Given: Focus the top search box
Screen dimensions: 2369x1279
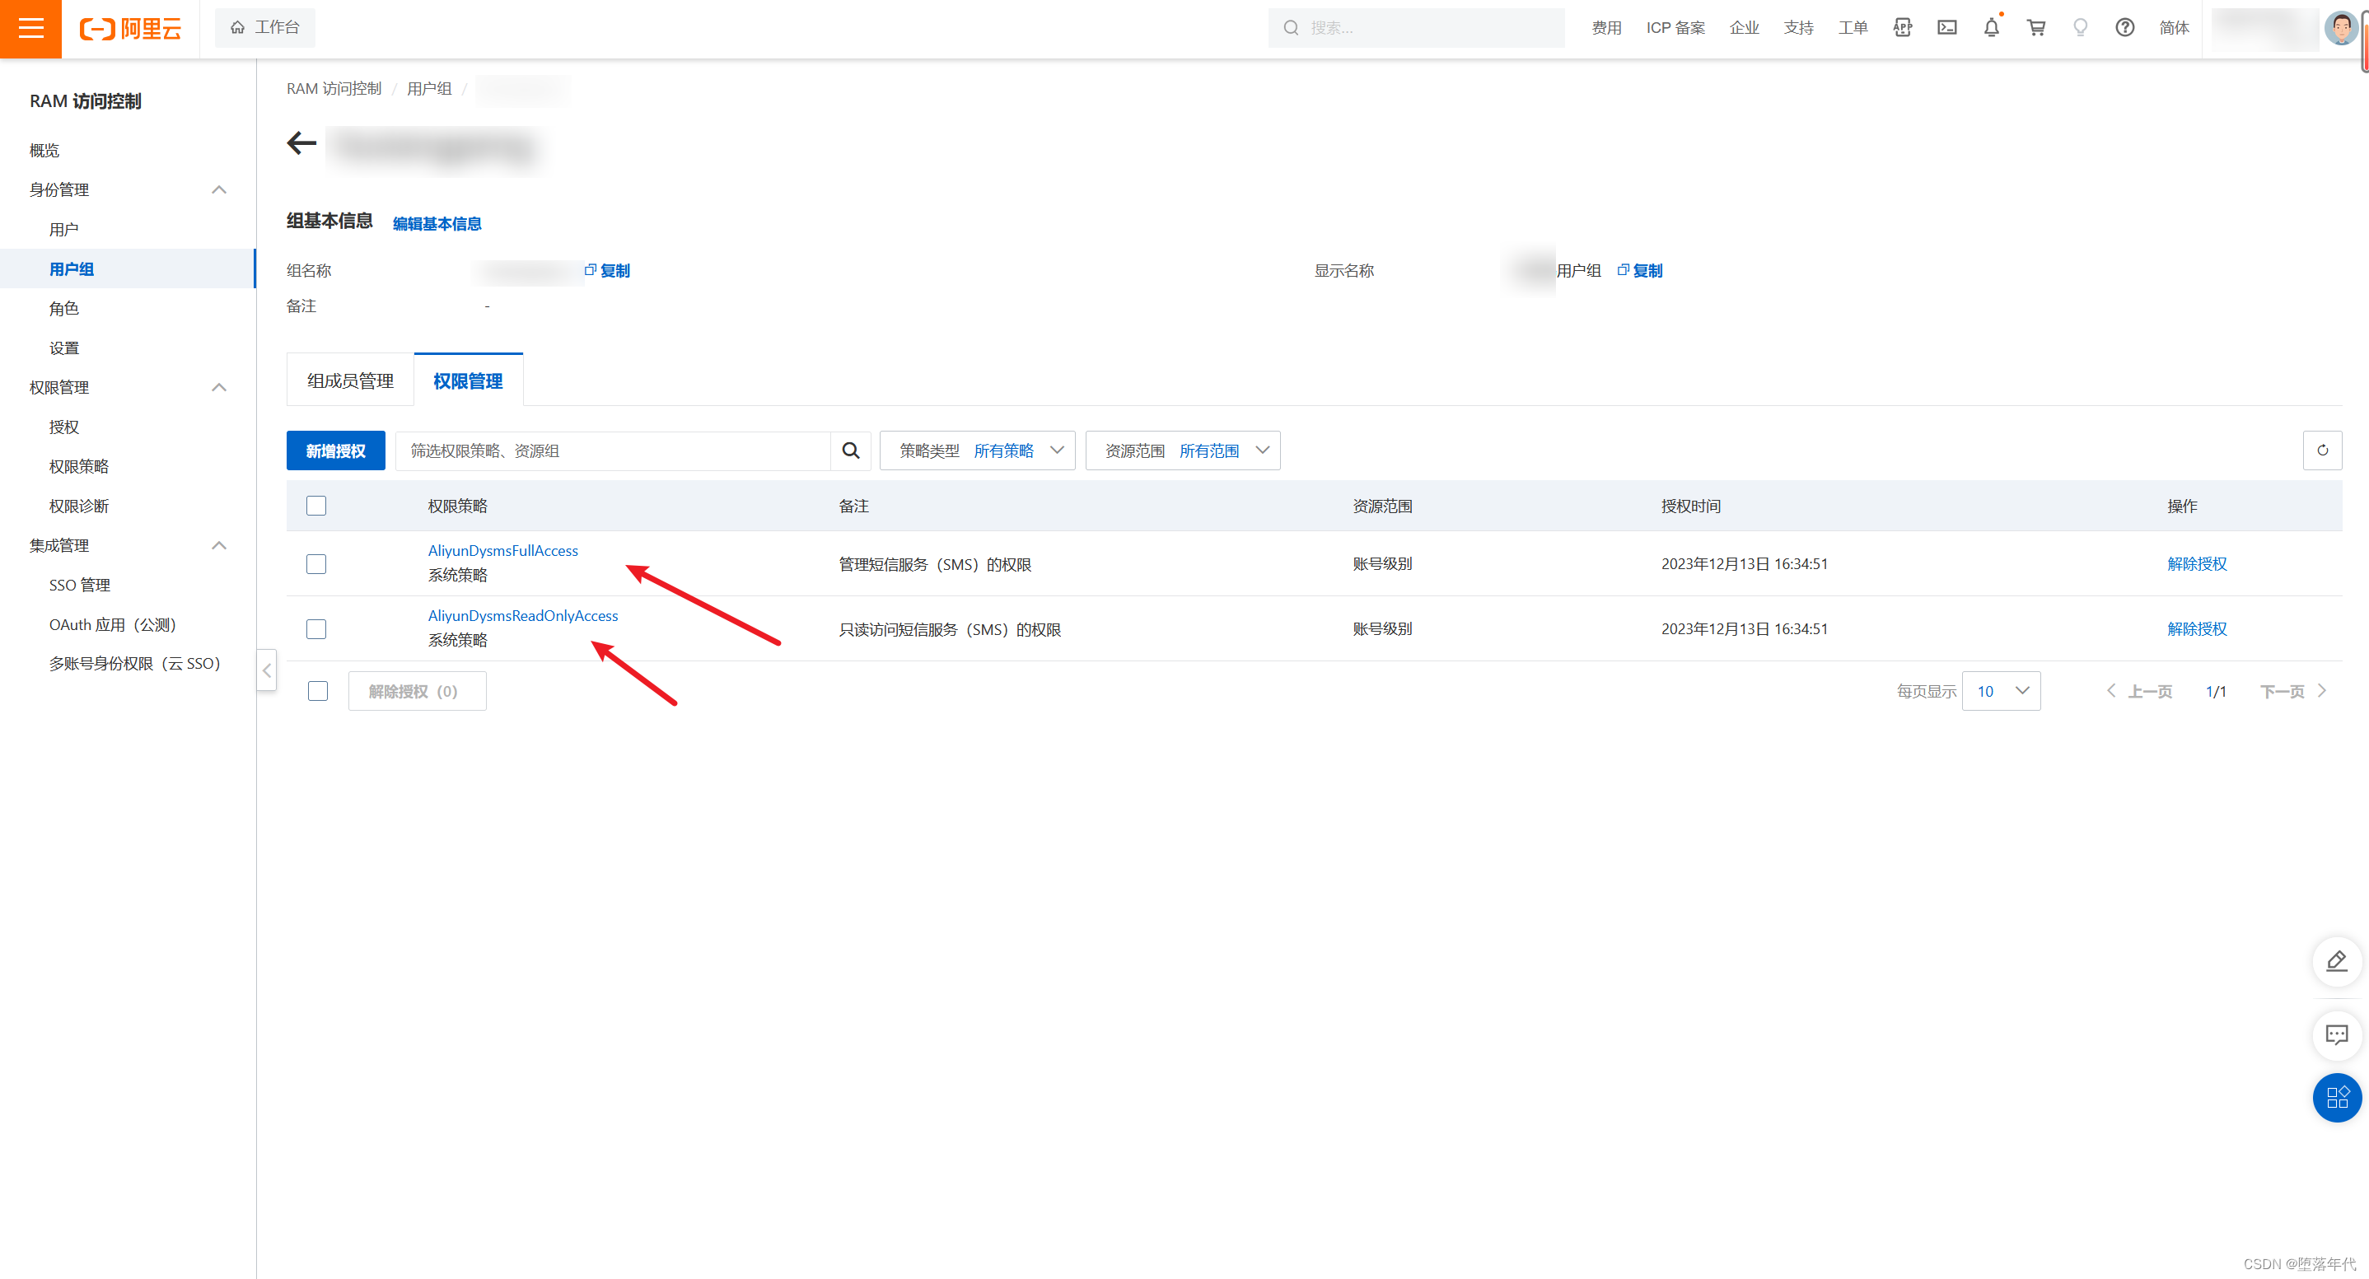Looking at the screenshot, I should click(1416, 27).
